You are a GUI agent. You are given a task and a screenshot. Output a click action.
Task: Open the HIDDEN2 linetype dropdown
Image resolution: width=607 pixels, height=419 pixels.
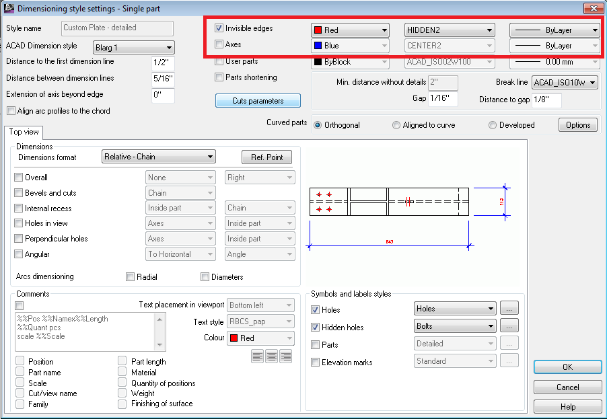489,30
